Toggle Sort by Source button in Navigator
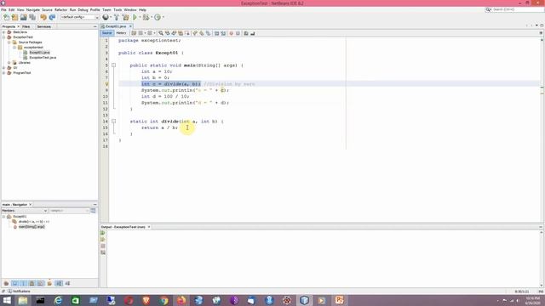The image size is (545, 306). click(x=67, y=283)
